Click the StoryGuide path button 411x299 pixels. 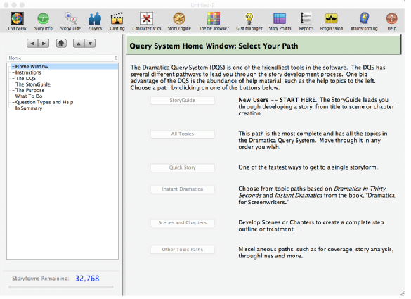[183, 101]
